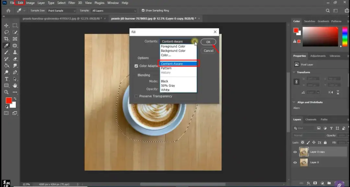The image size is (350, 187).
Task: Switch to the Channels tab
Action: [x=311, y=119]
